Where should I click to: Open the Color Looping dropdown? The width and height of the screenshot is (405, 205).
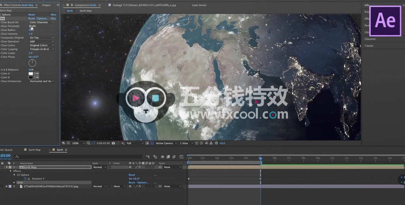pos(42,49)
